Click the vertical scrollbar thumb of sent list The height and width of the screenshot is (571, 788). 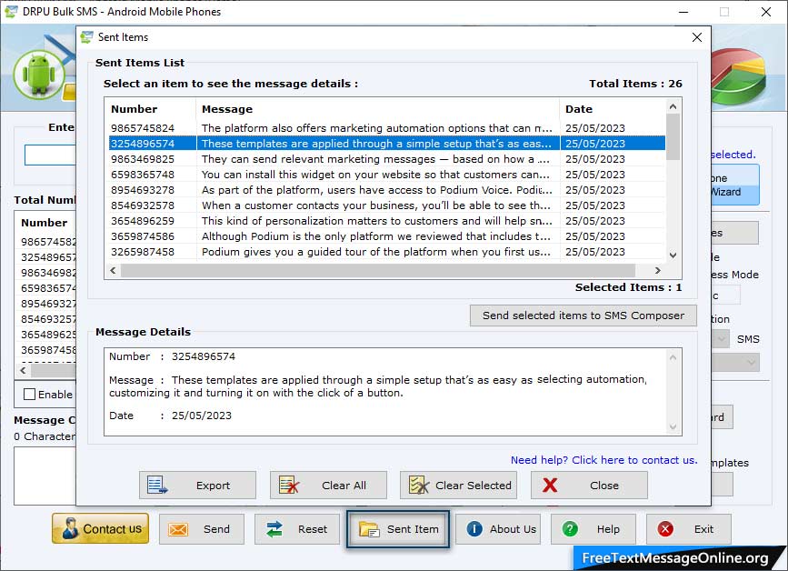tap(673, 136)
